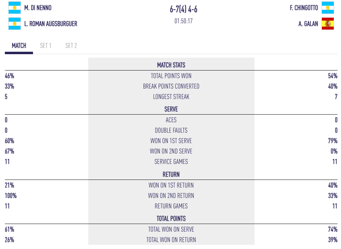The image size is (341, 249).
Task: Click the TOTAL POINTS section header
Action: pyautogui.click(x=171, y=218)
